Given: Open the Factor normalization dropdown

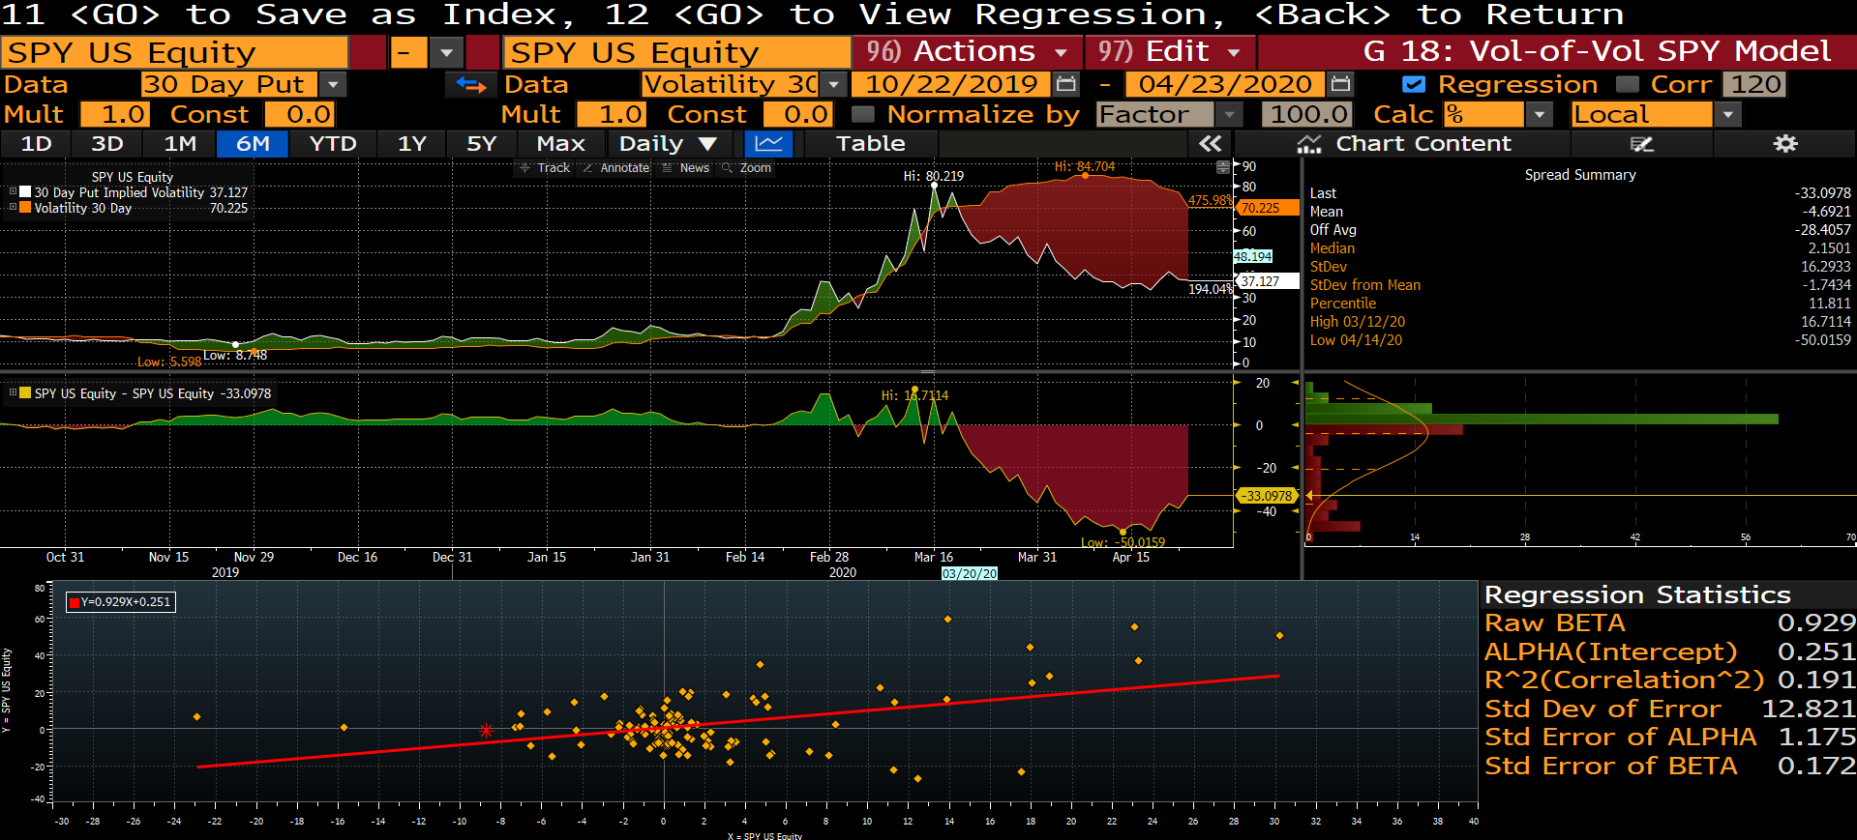Looking at the screenshot, I should (x=1229, y=115).
